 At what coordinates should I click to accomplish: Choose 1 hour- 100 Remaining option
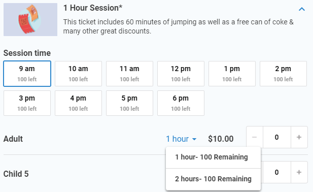[213, 157]
